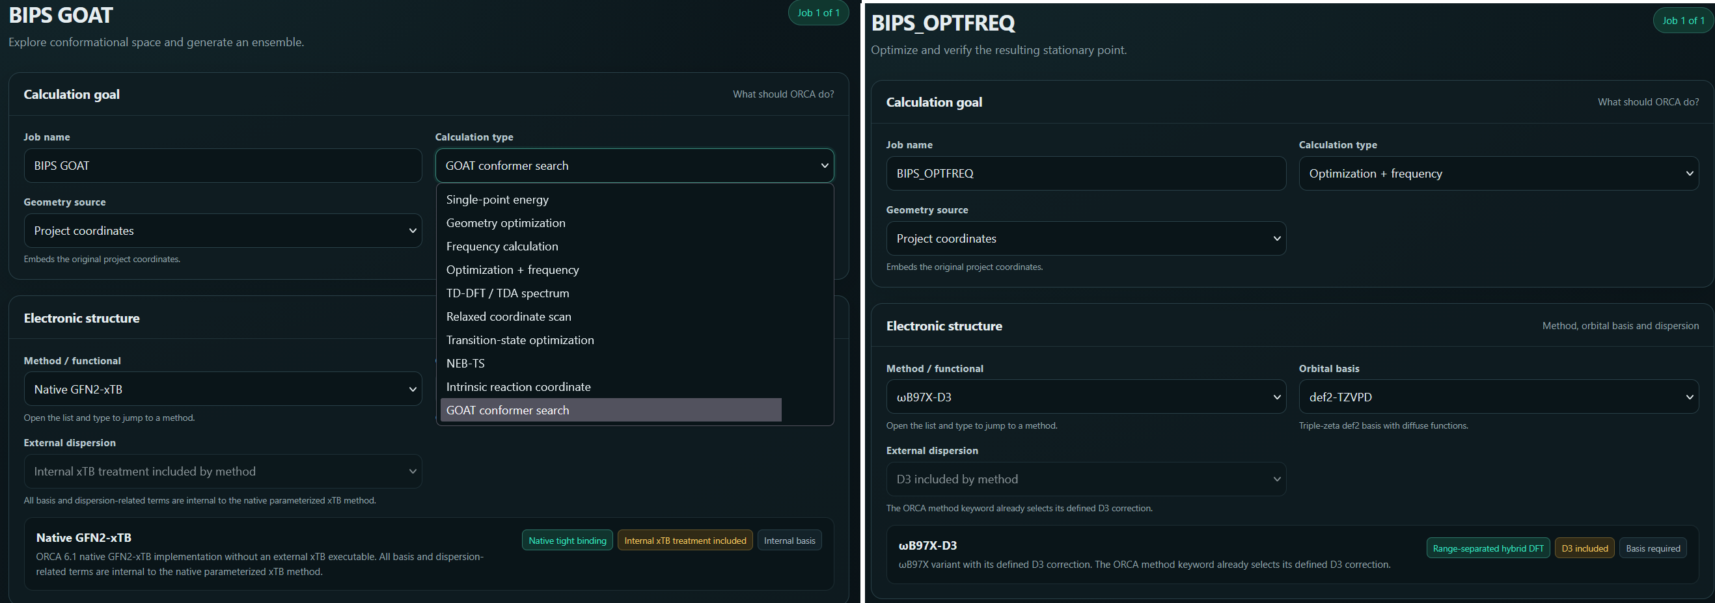Click the Native tight binding tag
Screen dimensions: 1715x603
coord(568,541)
